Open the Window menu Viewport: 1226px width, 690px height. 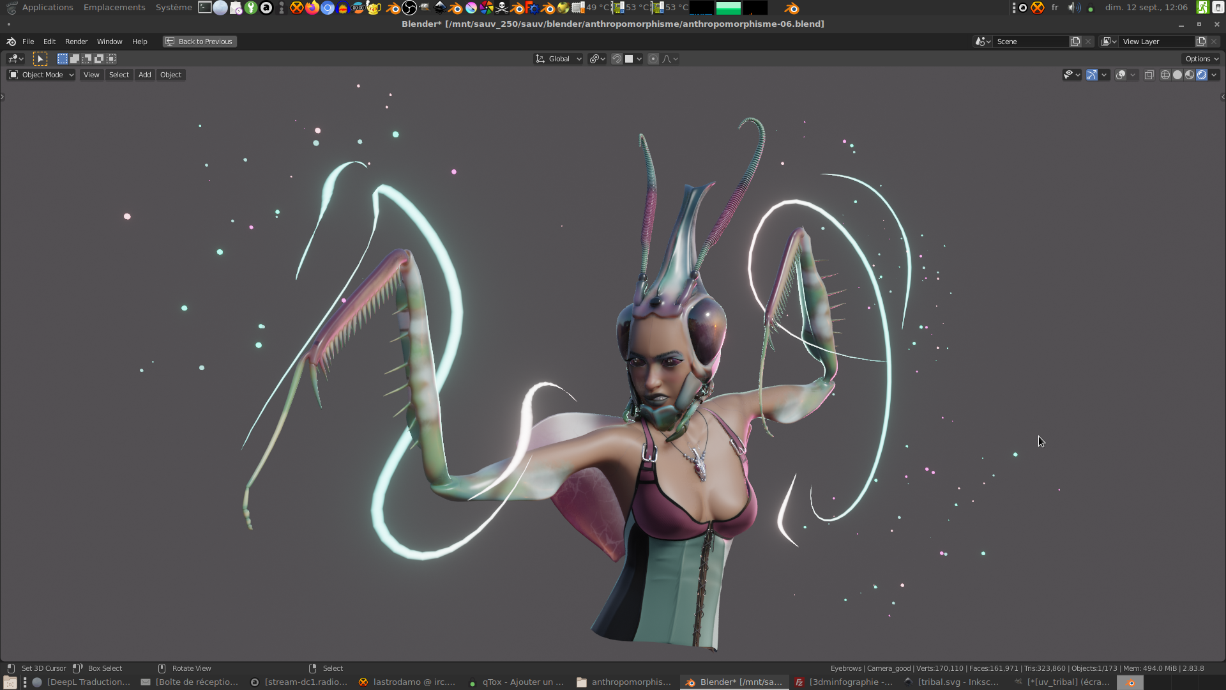click(109, 42)
